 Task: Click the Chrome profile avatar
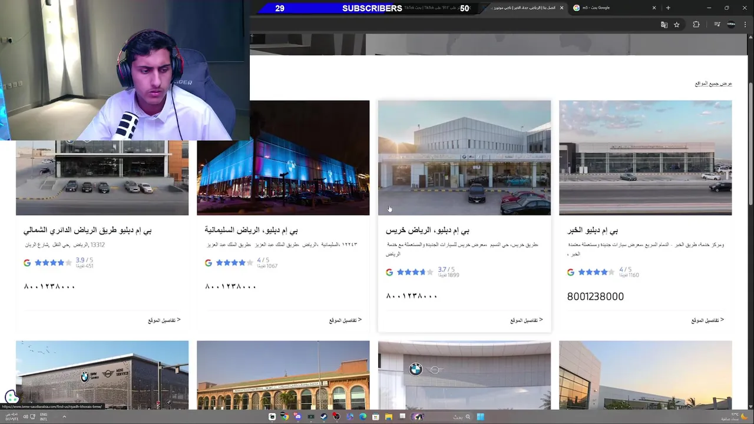point(731,25)
